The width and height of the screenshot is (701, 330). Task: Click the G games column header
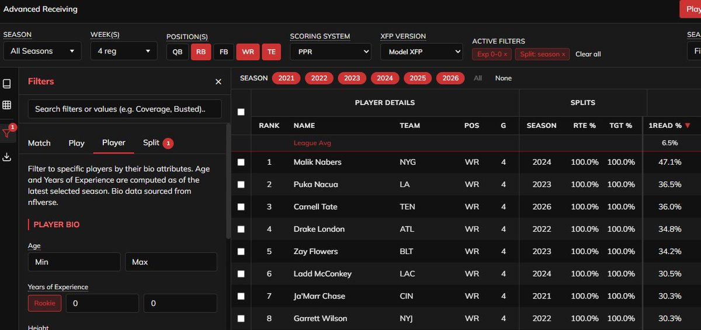(x=504, y=126)
